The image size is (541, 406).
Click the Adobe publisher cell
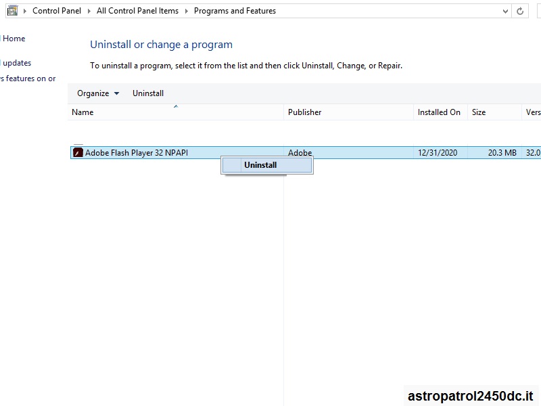pyautogui.click(x=300, y=153)
